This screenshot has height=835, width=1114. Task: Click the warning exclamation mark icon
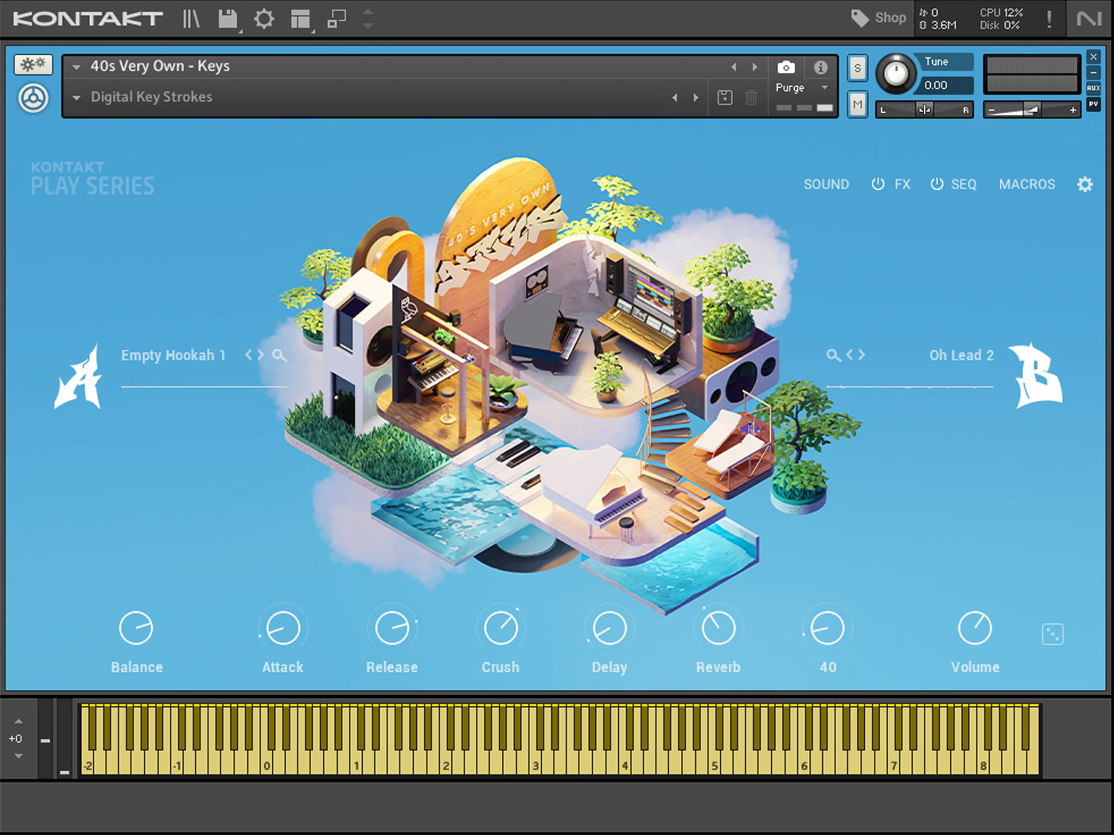point(1050,19)
